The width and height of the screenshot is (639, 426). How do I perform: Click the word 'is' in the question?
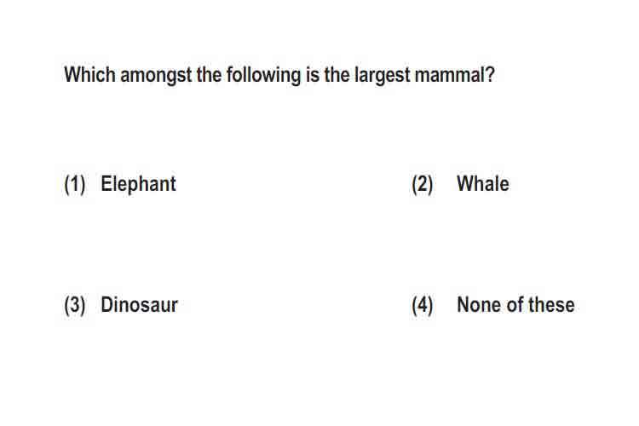pos(313,75)
